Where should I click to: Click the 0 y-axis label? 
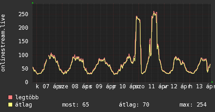pos(27,82)
